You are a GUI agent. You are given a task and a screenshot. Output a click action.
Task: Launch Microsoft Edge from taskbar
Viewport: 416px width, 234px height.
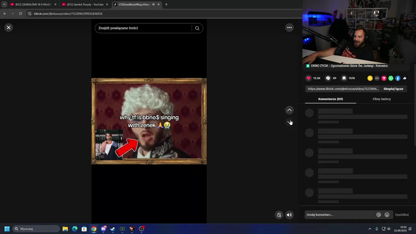pyautogui.click(x=75, y=229)
